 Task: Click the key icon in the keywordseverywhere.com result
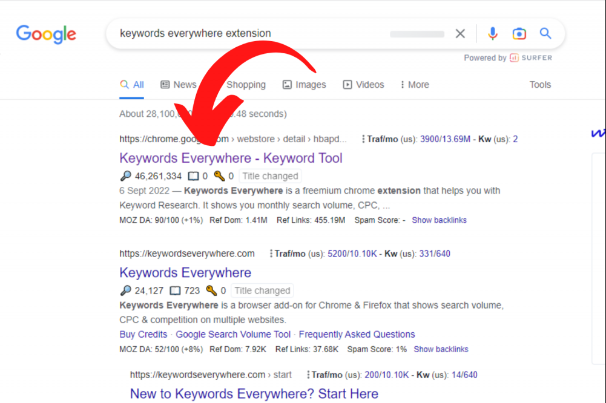click(x=211, y=290)
